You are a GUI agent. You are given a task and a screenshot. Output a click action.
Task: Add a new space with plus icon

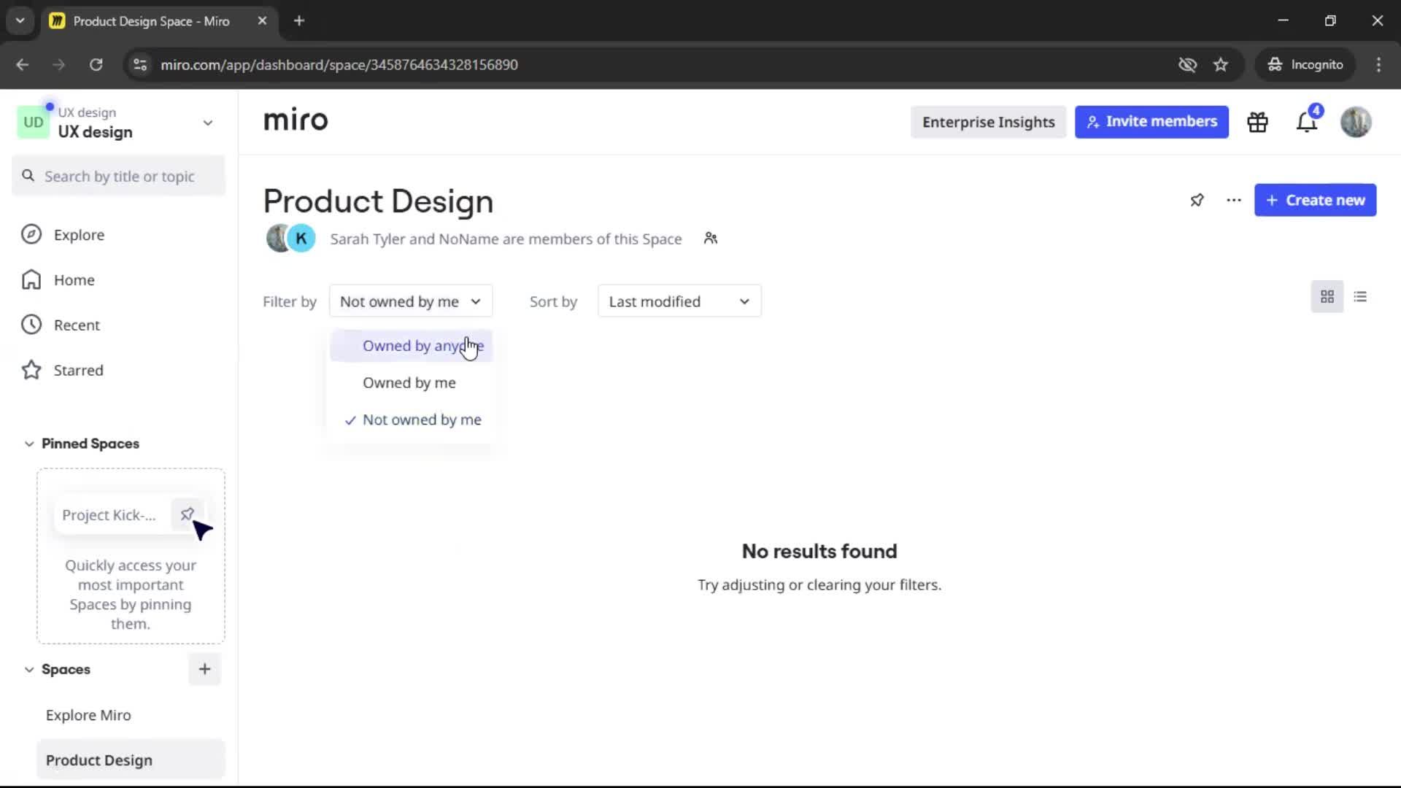205,669
